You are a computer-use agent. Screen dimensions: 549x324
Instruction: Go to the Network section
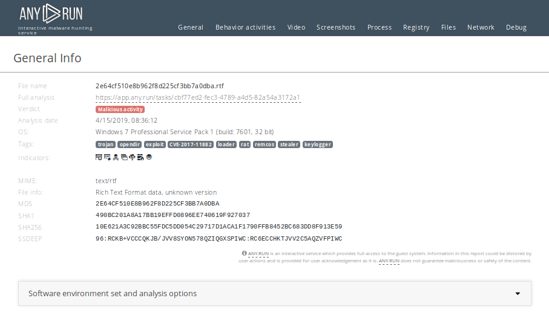481,27
